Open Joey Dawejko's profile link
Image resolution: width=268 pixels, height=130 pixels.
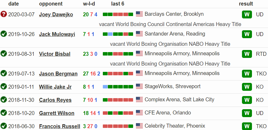click(x=56, y=14)
